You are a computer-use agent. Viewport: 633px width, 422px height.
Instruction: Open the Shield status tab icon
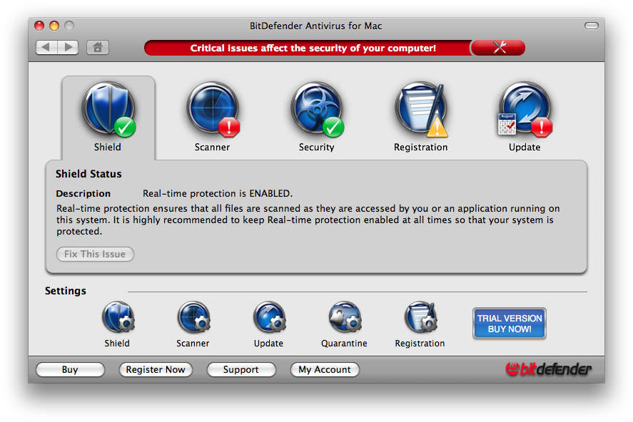click(x=108, y=109)
